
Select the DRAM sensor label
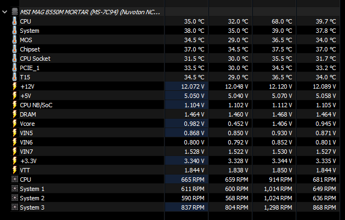coord(28,114)
